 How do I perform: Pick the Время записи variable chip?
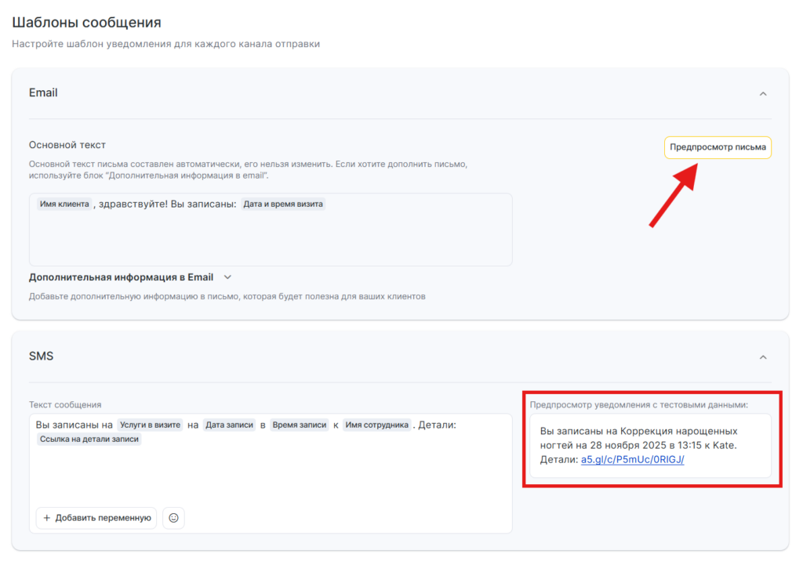300,425
